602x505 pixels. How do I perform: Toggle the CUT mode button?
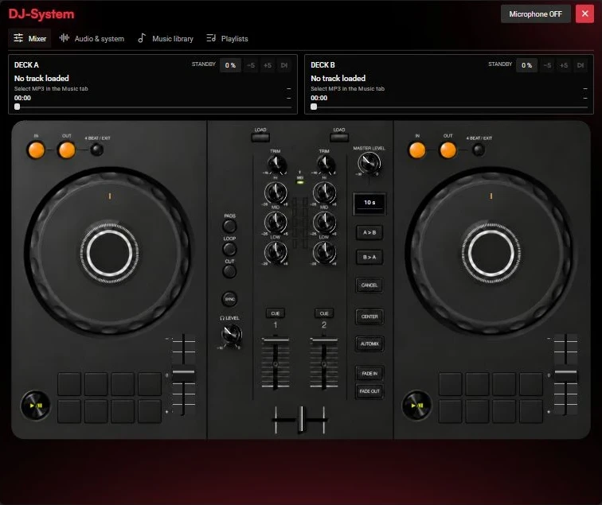point(229,271)
